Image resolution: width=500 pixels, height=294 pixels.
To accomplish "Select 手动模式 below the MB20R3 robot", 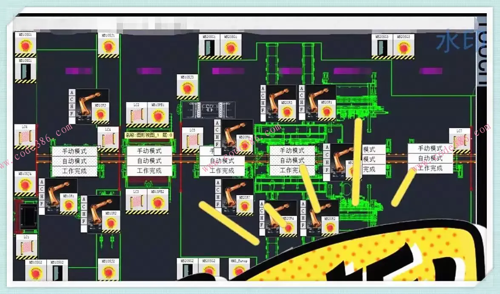I will (292, 150).
